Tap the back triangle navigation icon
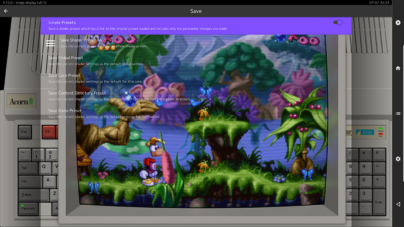The height and width of the screenshot is (227, 404). tap(398, 204)
